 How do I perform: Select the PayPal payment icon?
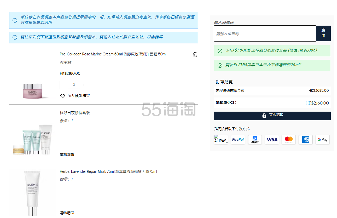pos(238,140)
